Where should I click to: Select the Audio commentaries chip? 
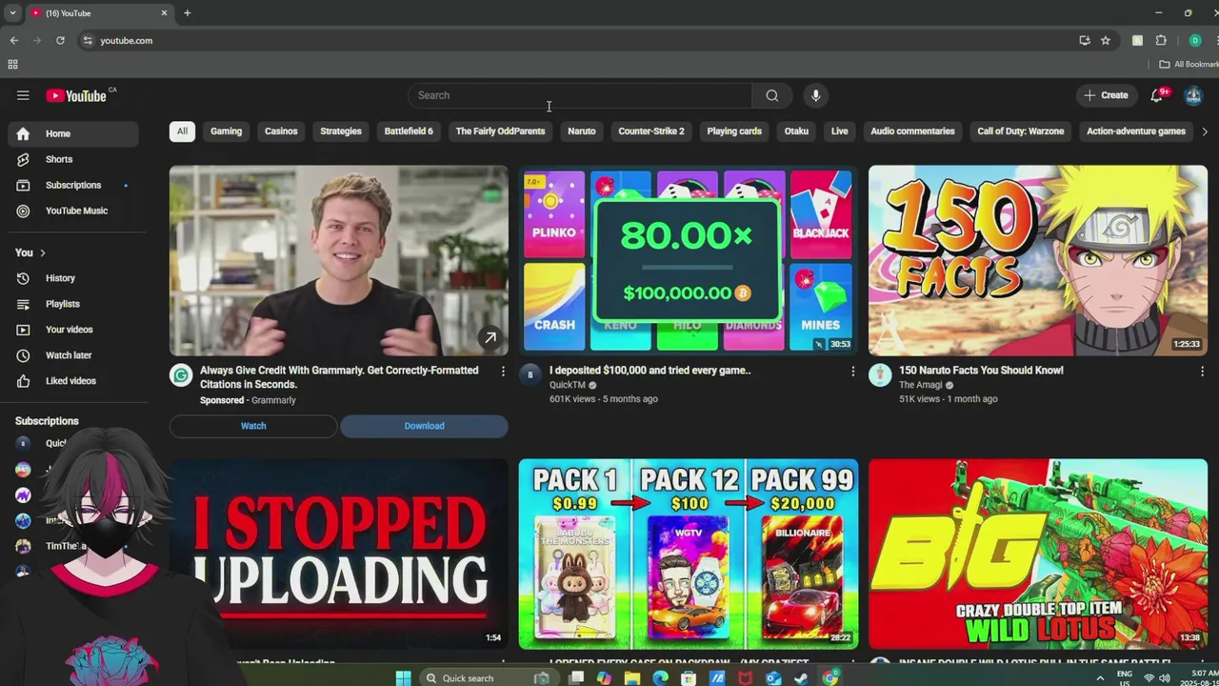tap(912, 131)
